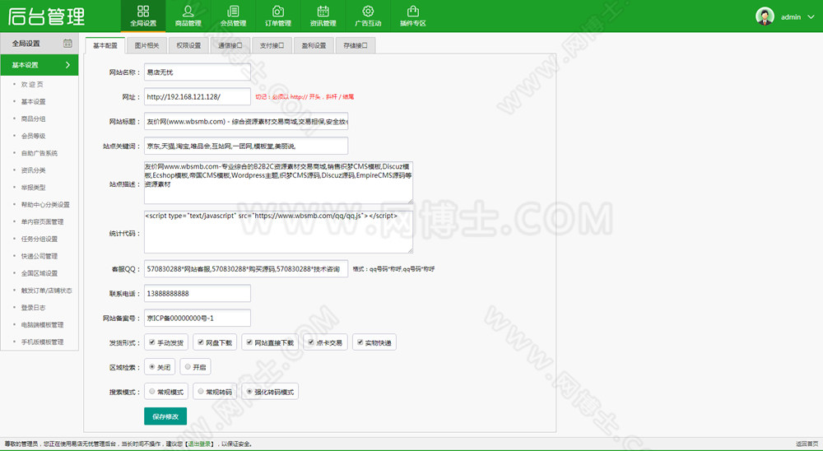The width and height of the screenshot is (823, 451).
Task: Open 商品分组 in the sidebar
Action: point(33,119)
